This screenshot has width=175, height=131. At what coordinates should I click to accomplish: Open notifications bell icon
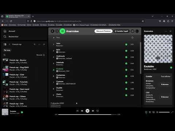132,31
